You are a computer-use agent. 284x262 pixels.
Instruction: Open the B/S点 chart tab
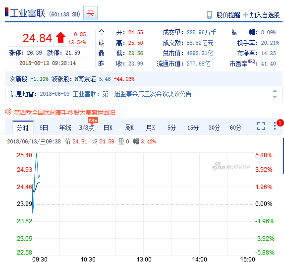(87, 128)
